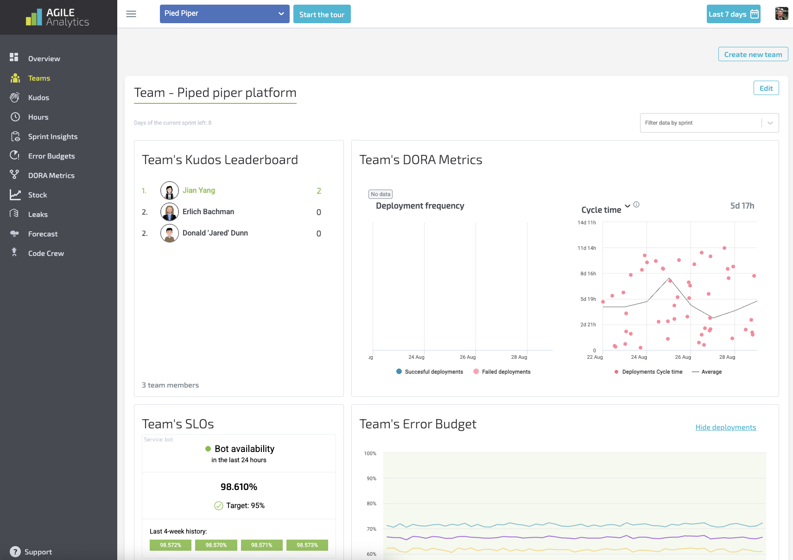The width and height of the screenshot is (793, 560).
Task: Click the Forecast cloud icon
Action: (x=15, y=234)
